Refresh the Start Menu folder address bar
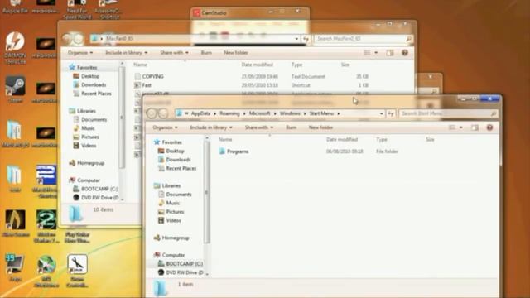530x298 pixels. 391,113
